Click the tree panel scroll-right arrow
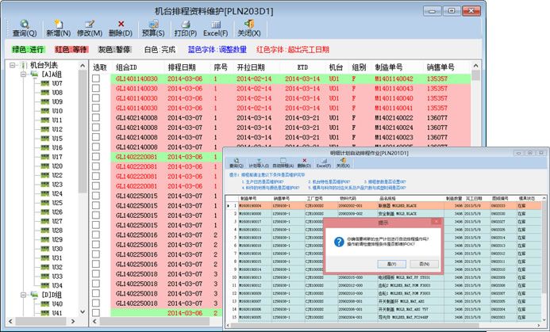This screenshot has height=332, width=550. 73,321
